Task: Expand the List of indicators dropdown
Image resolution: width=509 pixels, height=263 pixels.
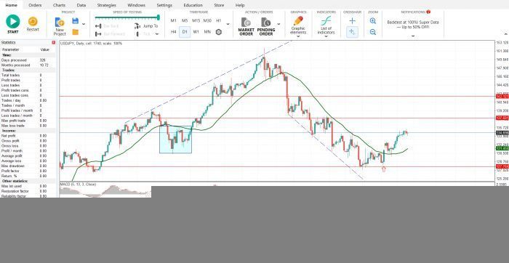Action: [326, 36]
